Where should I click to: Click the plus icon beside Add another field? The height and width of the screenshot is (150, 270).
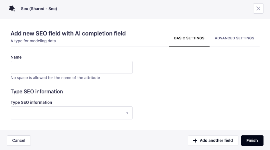coord(195,141)
